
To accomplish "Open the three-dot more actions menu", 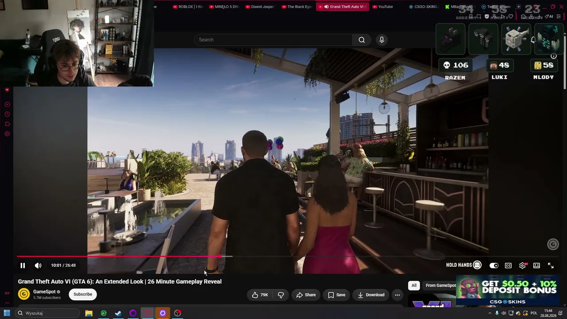I will (397, 295).
